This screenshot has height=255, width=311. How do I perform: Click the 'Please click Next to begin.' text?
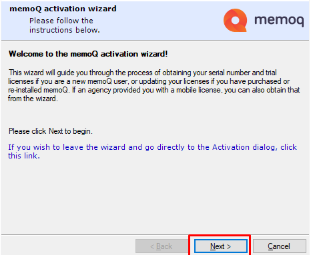[x=51, y=131]
